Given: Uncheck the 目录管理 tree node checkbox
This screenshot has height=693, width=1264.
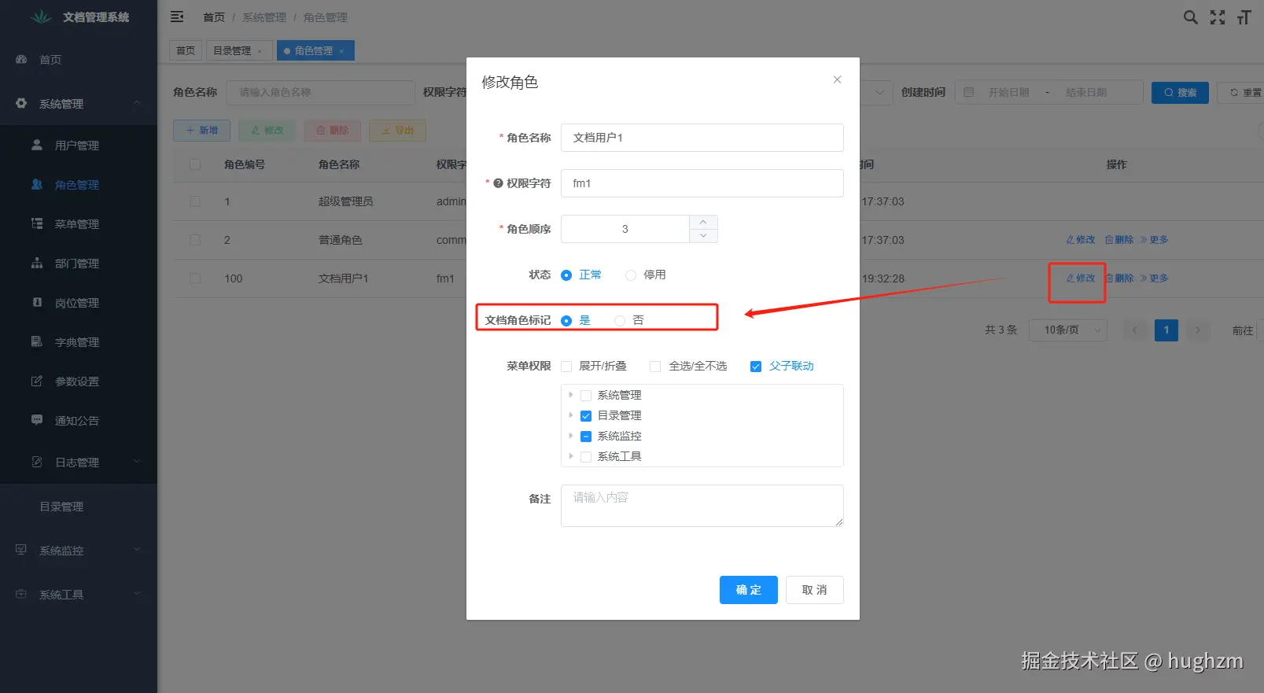Looking at the screenshot, I should point(586,416).
